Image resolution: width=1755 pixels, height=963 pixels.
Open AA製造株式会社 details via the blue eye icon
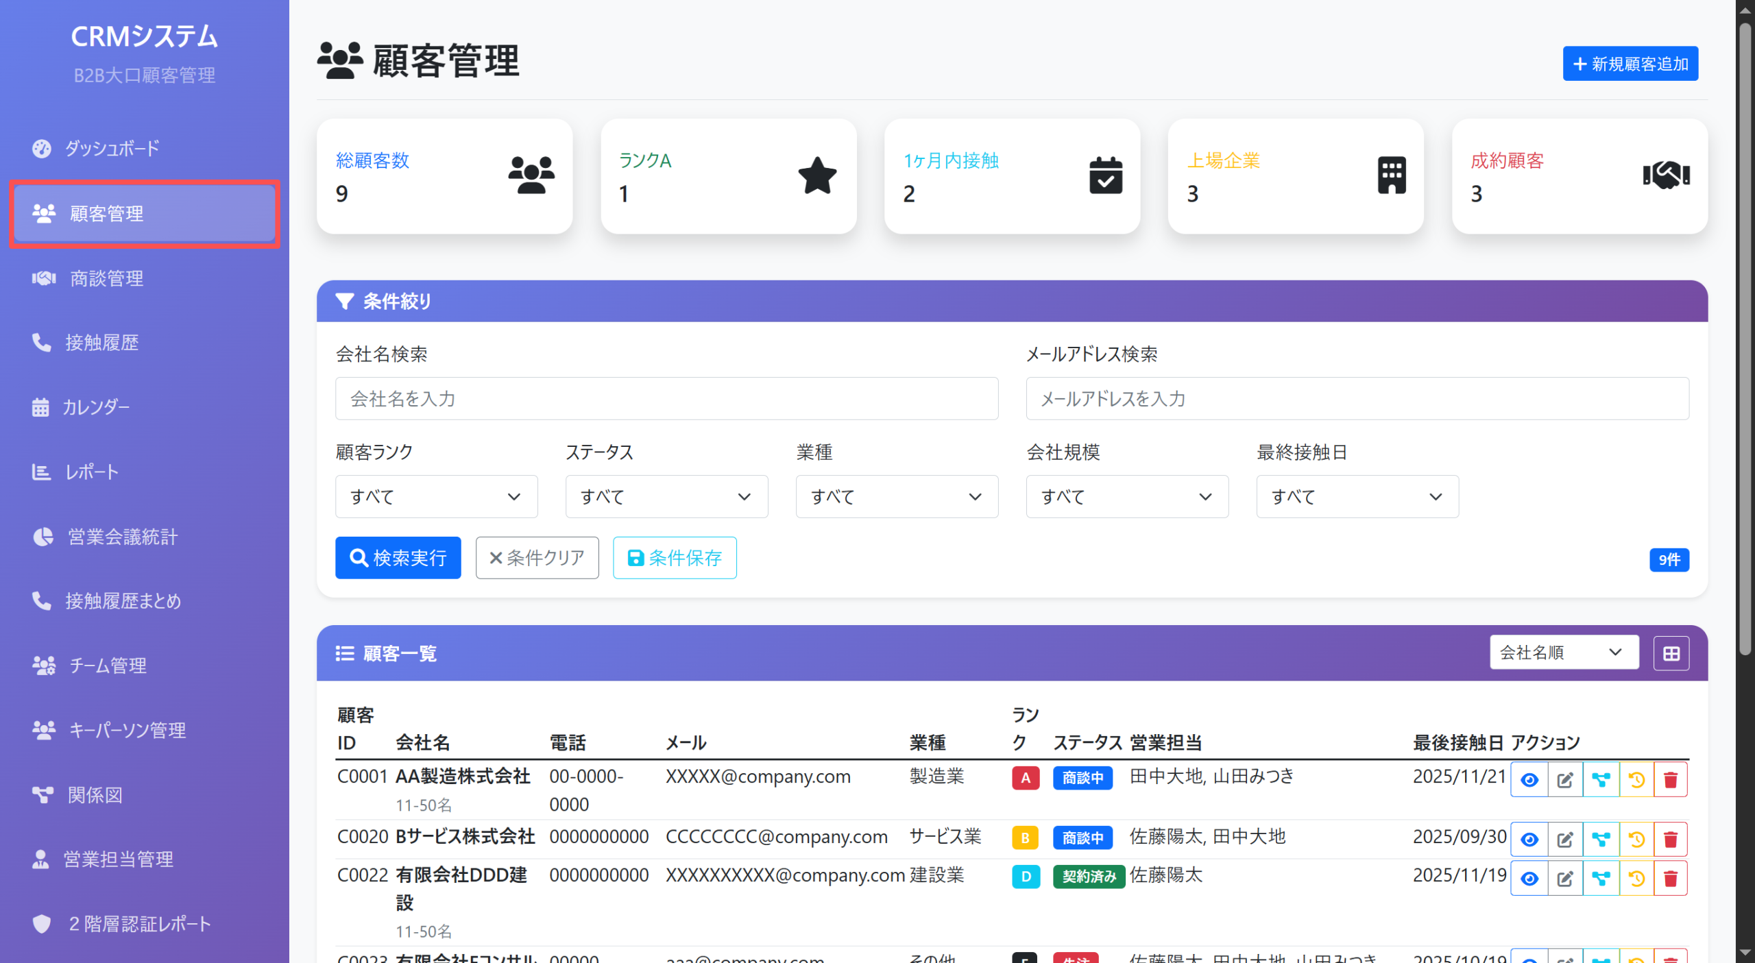click(1529, 779)
